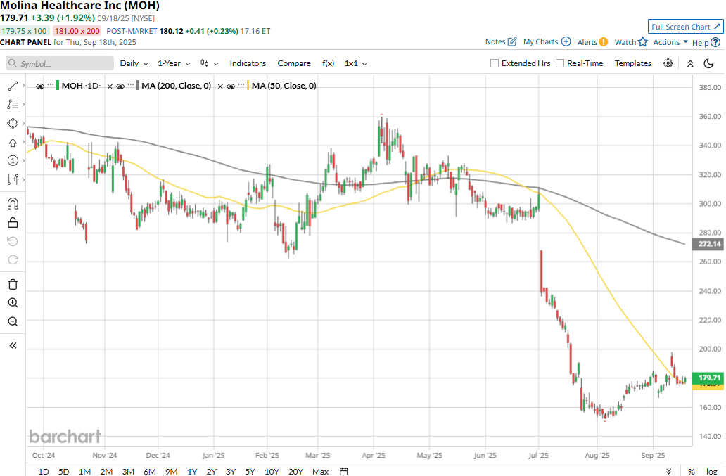The height and width of the screenshot is (476, 726).
Task: Select the 20Y time range
Action: [295, 471]
